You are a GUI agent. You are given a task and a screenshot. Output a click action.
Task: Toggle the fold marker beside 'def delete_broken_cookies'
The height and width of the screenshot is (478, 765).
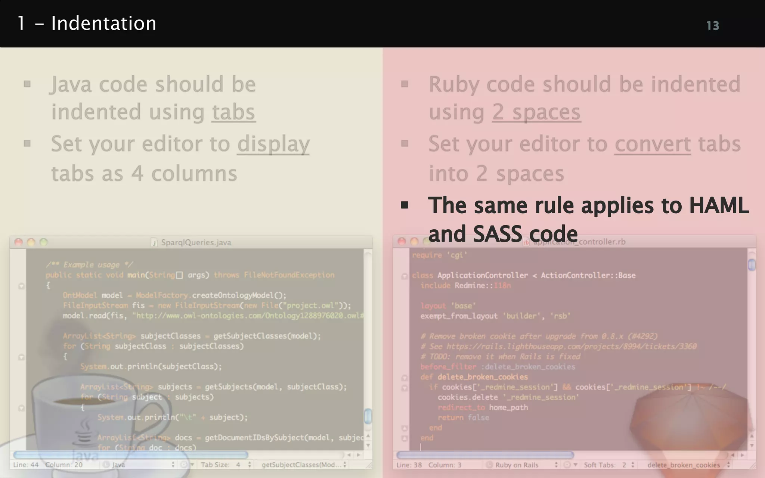pyautogui.click(x=404, y=378)
